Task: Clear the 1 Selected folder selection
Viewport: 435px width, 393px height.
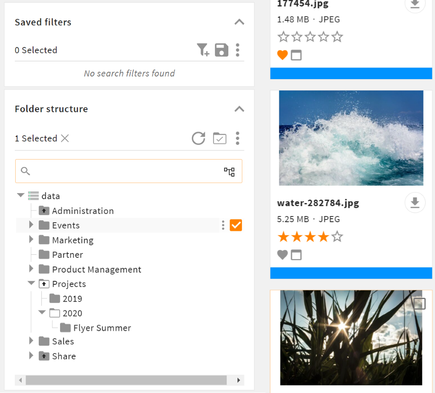Action: point(65,138)
